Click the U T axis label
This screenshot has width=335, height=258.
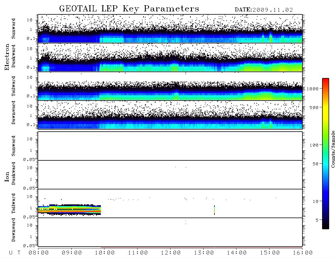click(15, 253)
